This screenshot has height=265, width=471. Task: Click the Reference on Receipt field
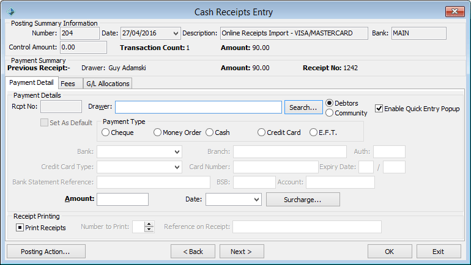tap(307, 227)
